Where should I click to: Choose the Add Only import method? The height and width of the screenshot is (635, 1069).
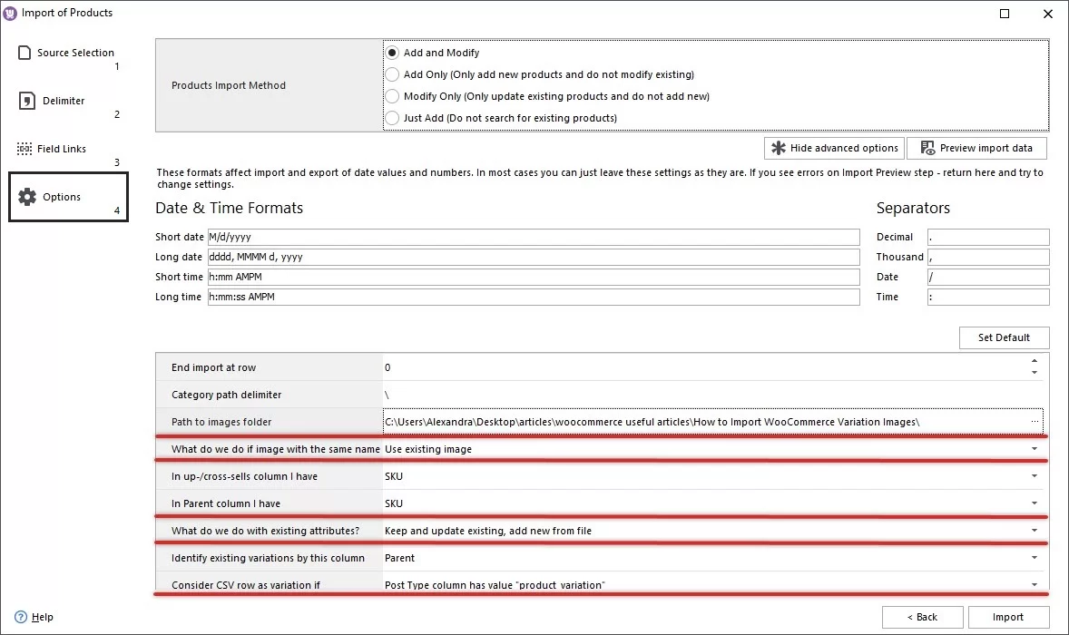pyautogui.click(x=392, y=74)
